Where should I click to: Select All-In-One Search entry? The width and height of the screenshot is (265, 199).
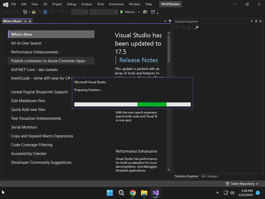click(51, 43)
